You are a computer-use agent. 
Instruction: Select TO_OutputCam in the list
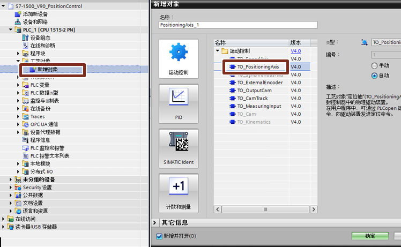(x=255, y=91)
